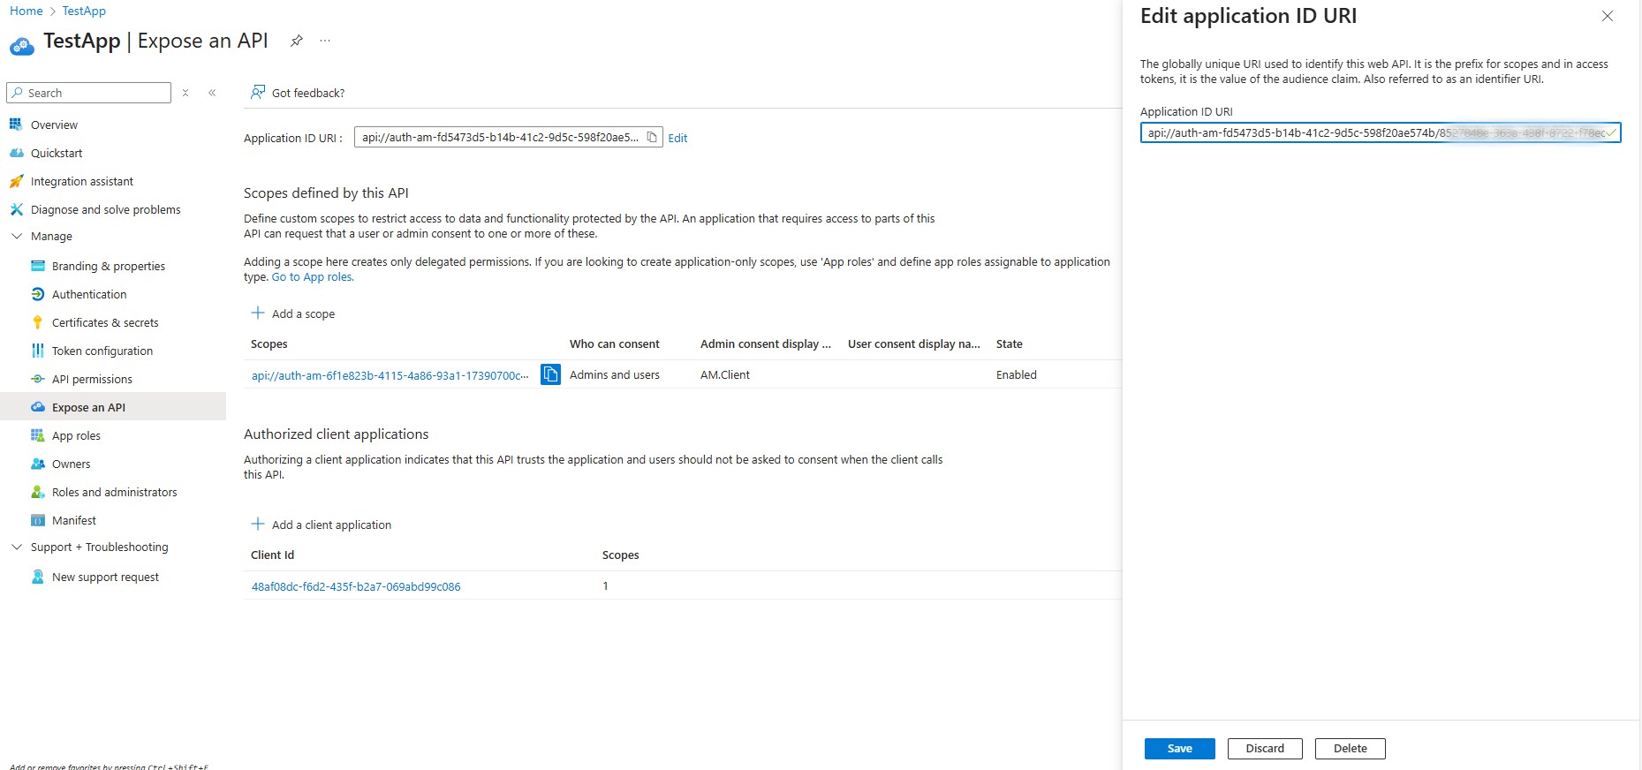Delete the application ID URI
Viewport: 1642px width, 770px height.
pyautogui.click(x=1350, y=748)
